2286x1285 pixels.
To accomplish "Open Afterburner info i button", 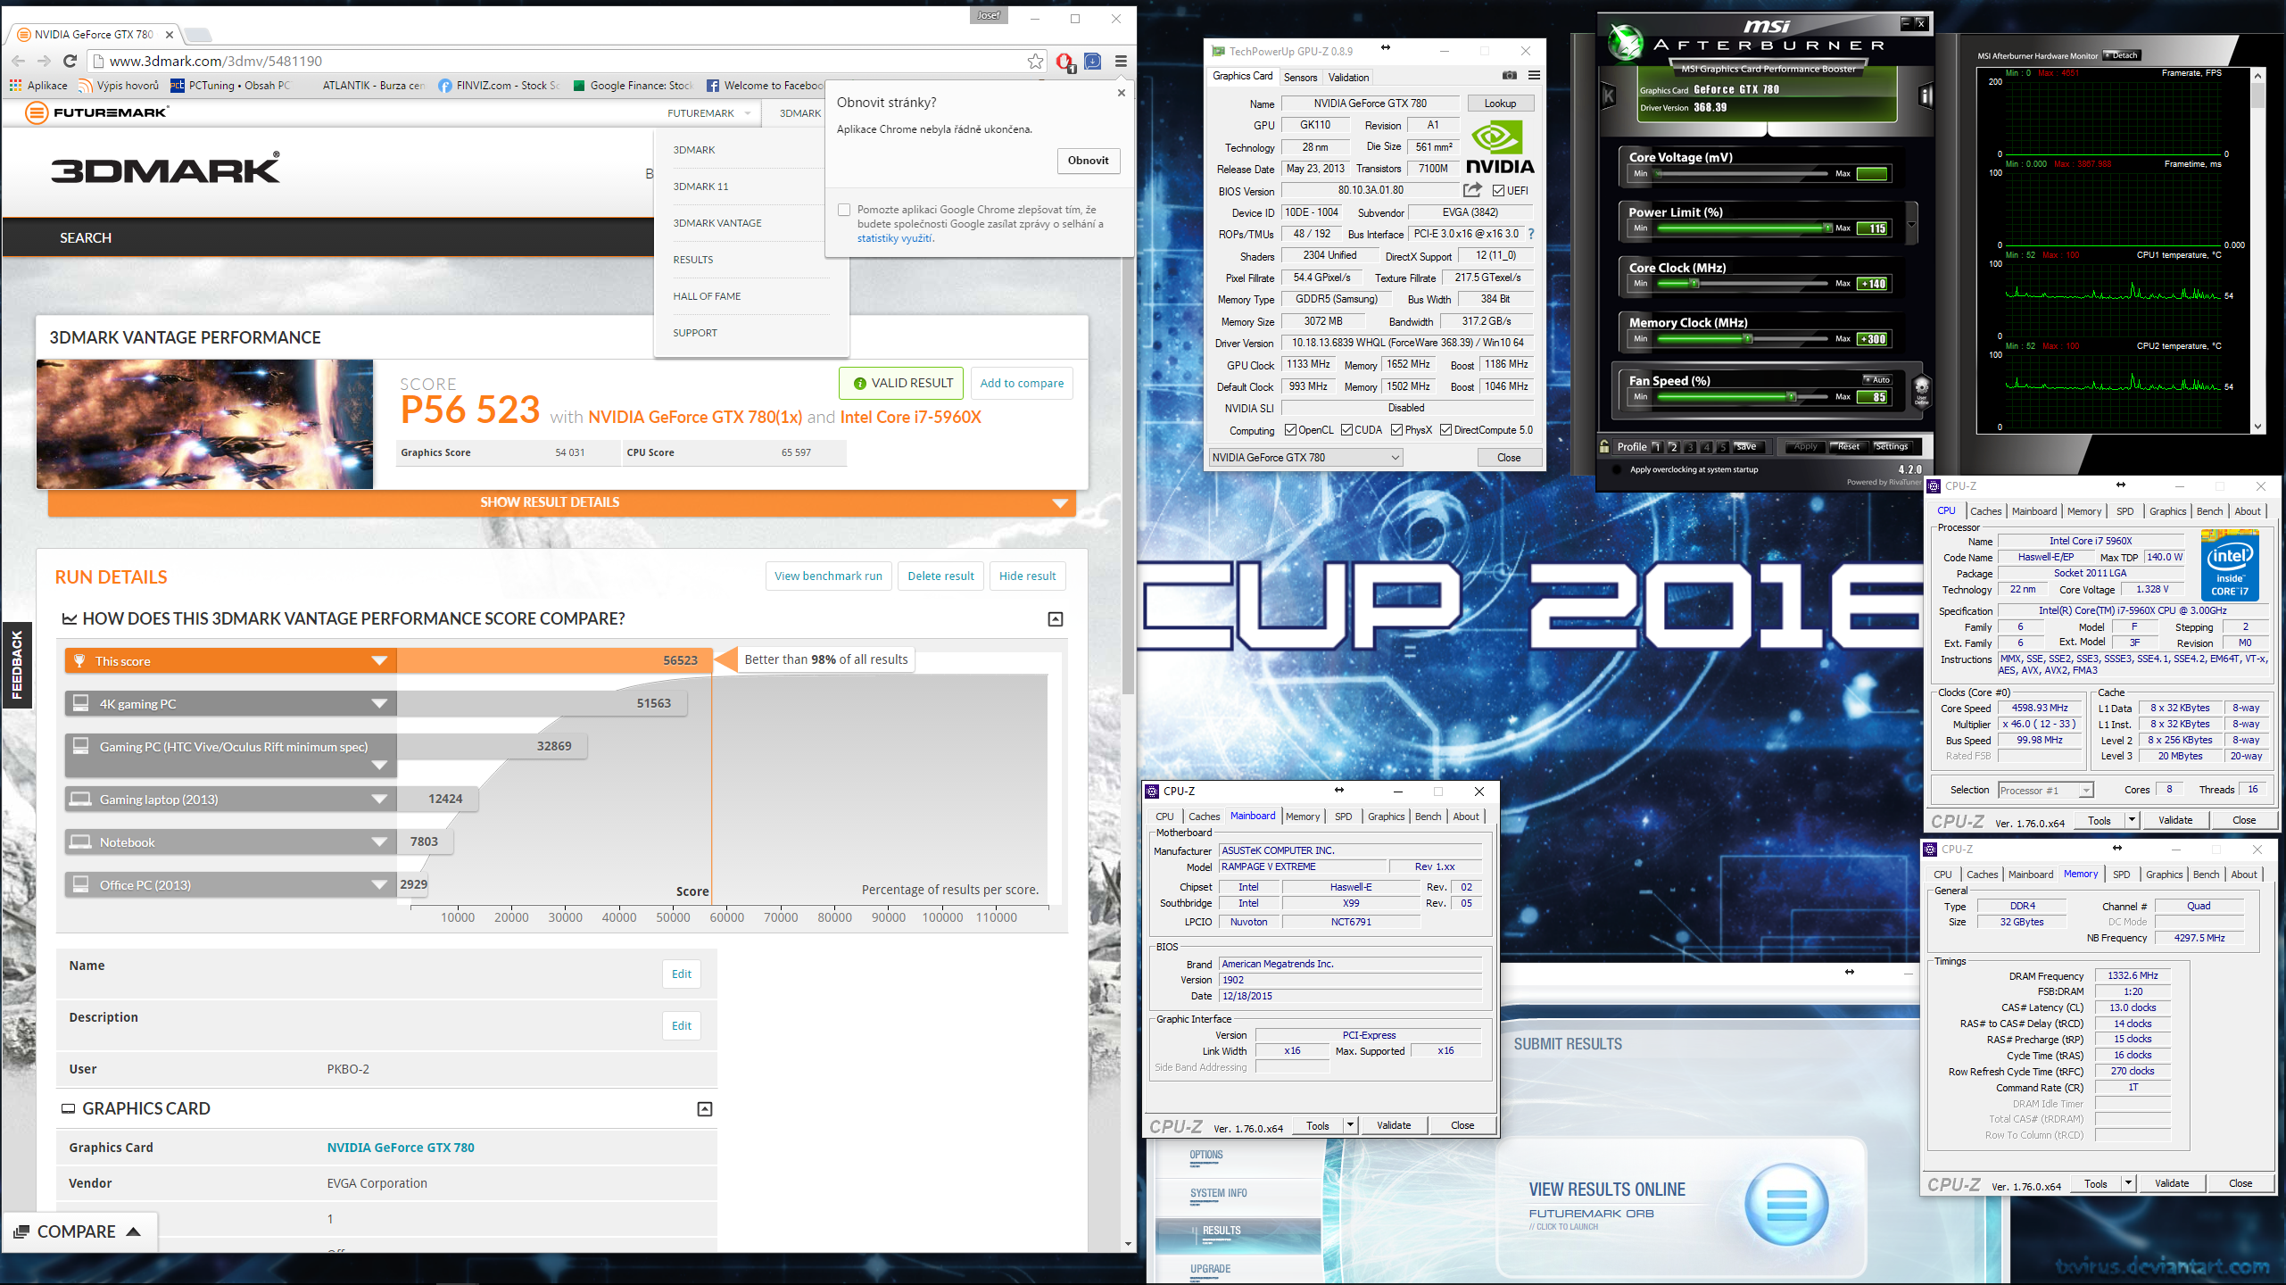I will point(1926,95).
